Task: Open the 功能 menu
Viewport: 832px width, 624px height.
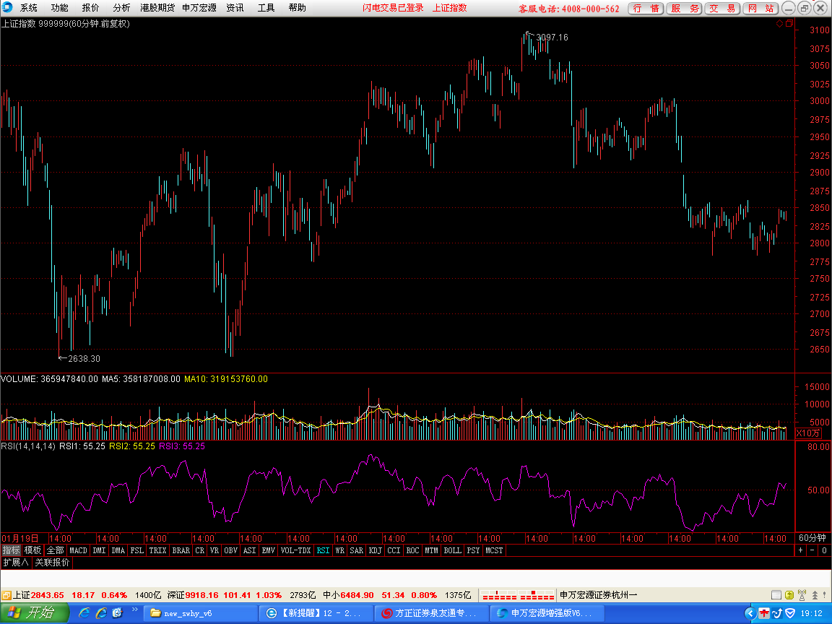Action: 59,7
